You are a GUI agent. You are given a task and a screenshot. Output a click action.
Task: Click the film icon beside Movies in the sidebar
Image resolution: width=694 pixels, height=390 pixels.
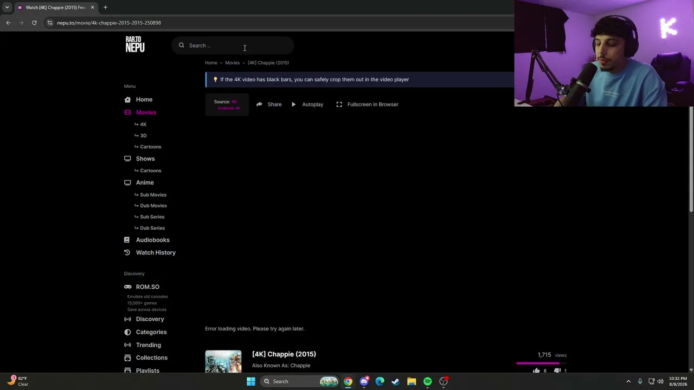tap(127, 113)
